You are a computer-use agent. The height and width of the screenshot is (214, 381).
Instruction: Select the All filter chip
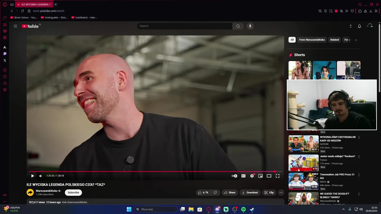[x=292, y=40]
